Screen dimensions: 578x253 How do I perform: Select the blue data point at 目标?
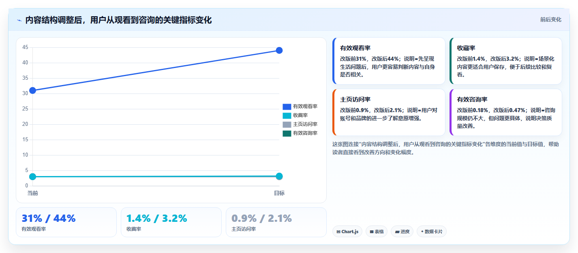(279, 50)
